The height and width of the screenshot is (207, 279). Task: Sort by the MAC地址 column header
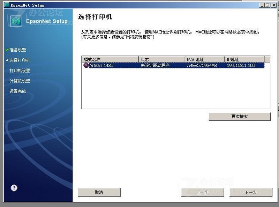[205, 59]
